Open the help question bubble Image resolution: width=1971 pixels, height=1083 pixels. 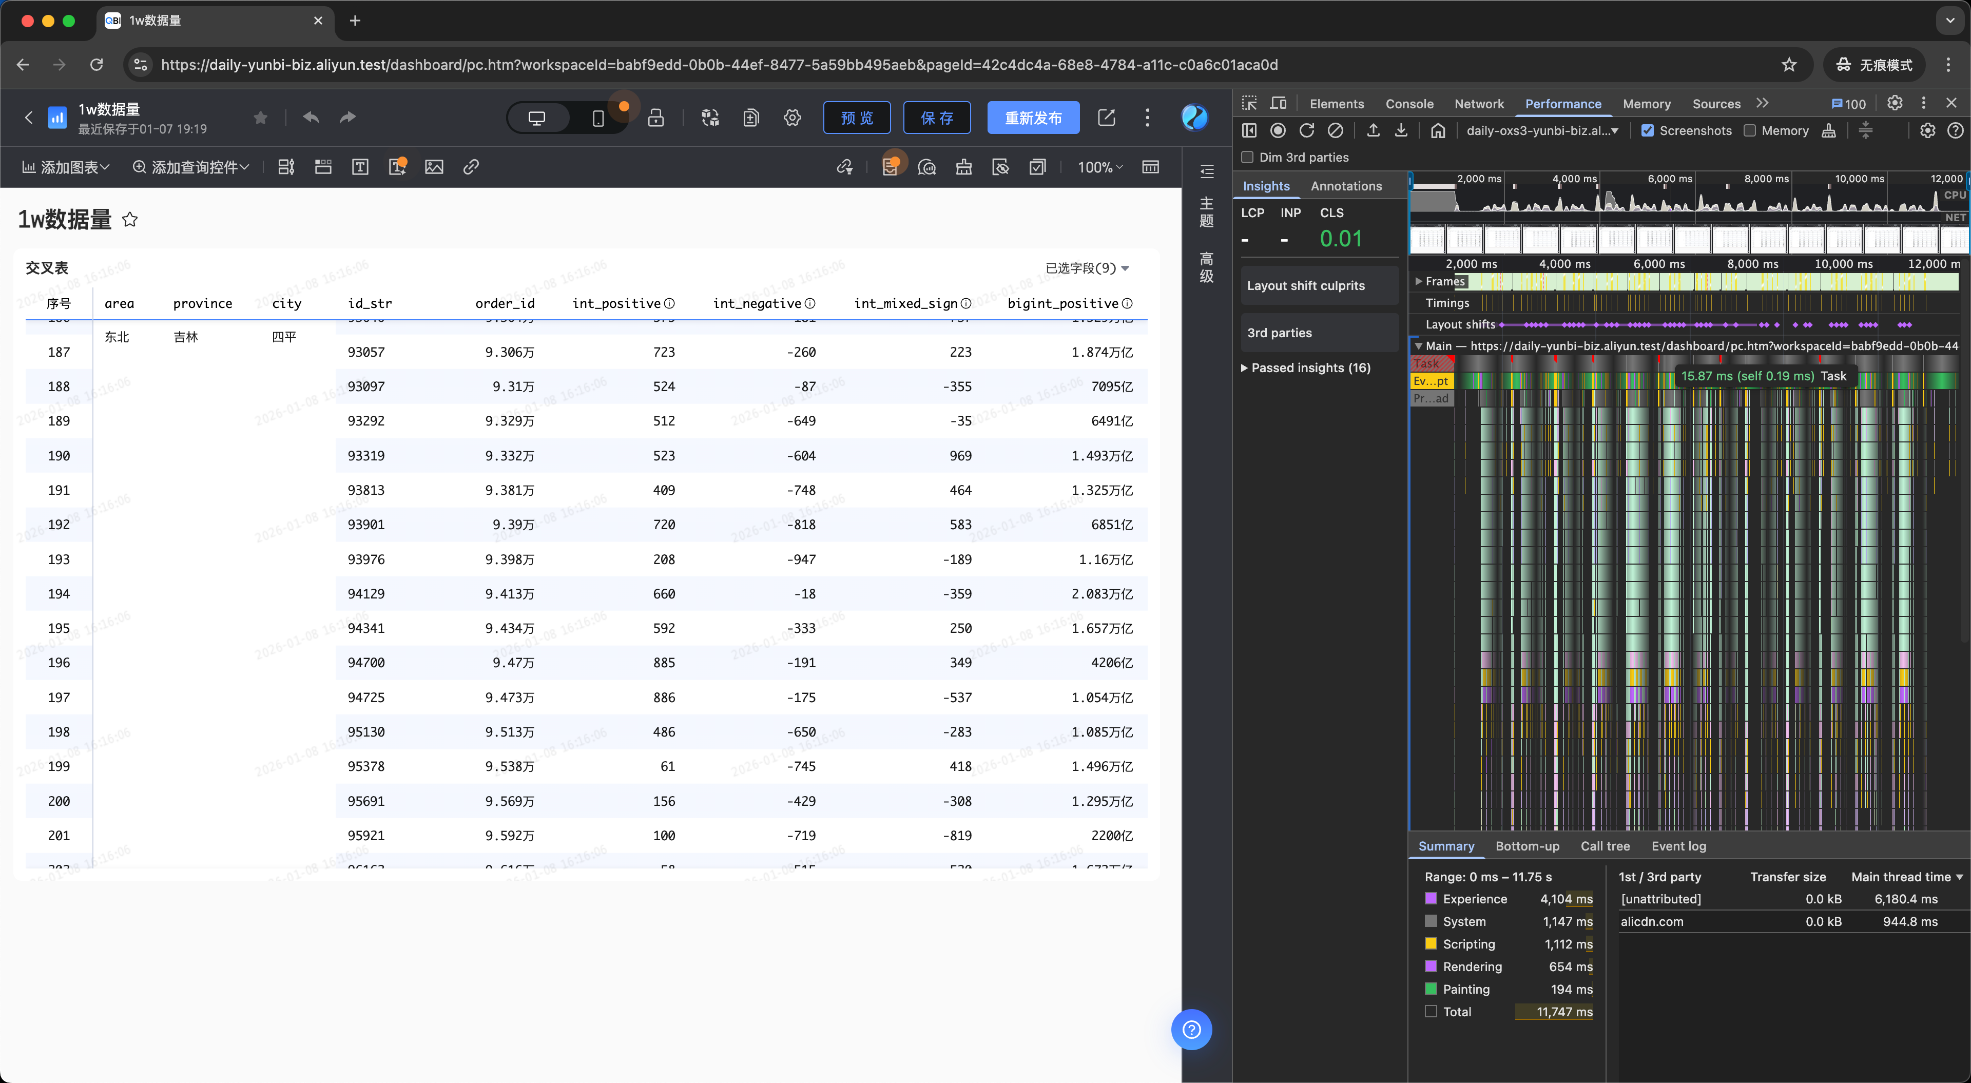tap(1191, 1030)
